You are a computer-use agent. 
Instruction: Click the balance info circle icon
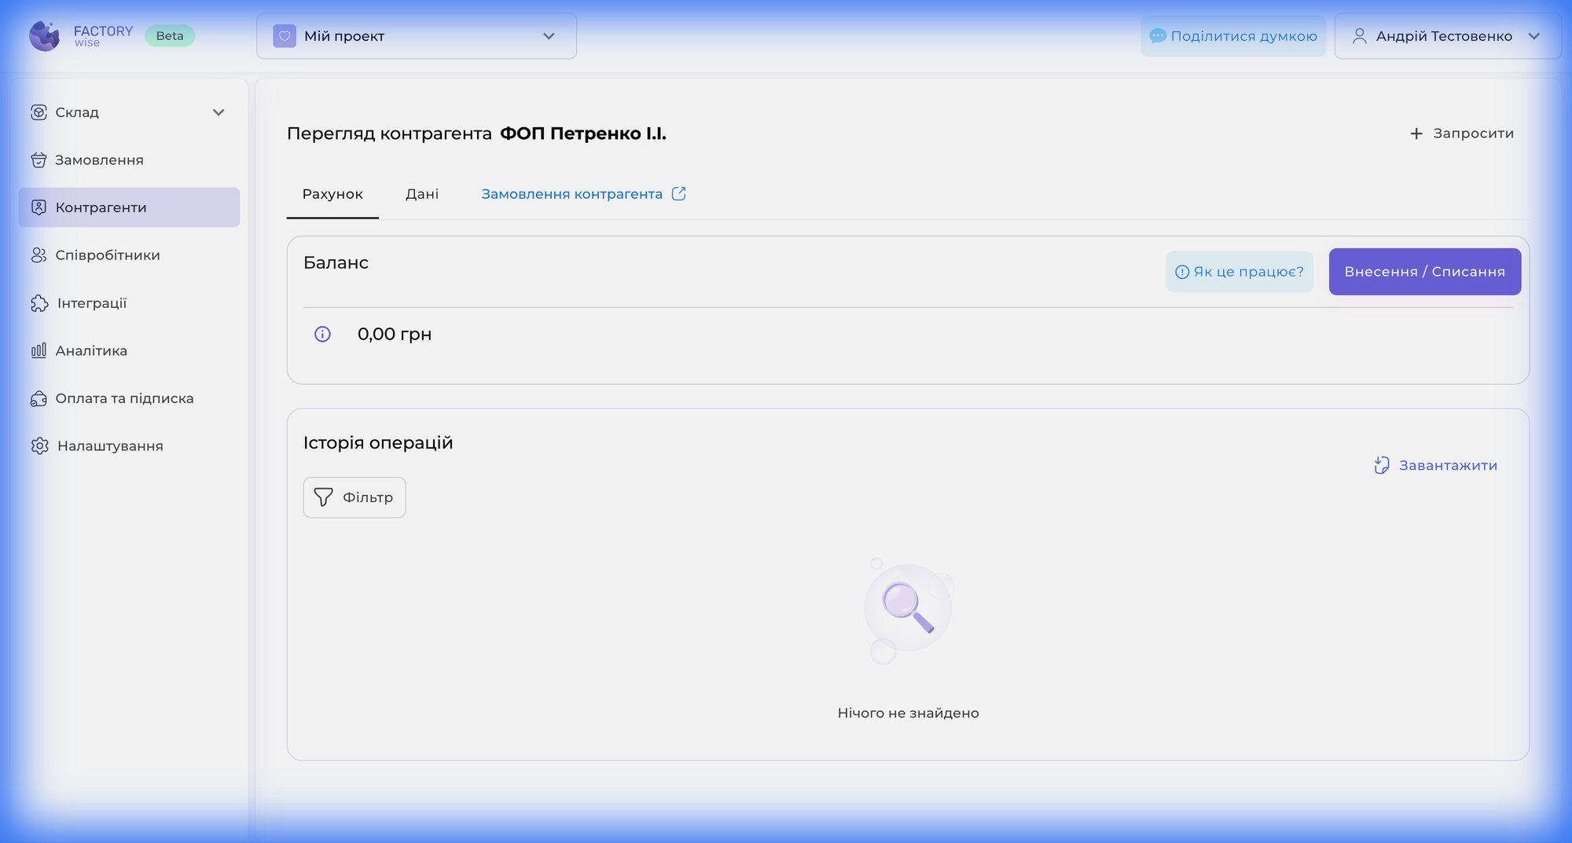[x=322, y=334]
